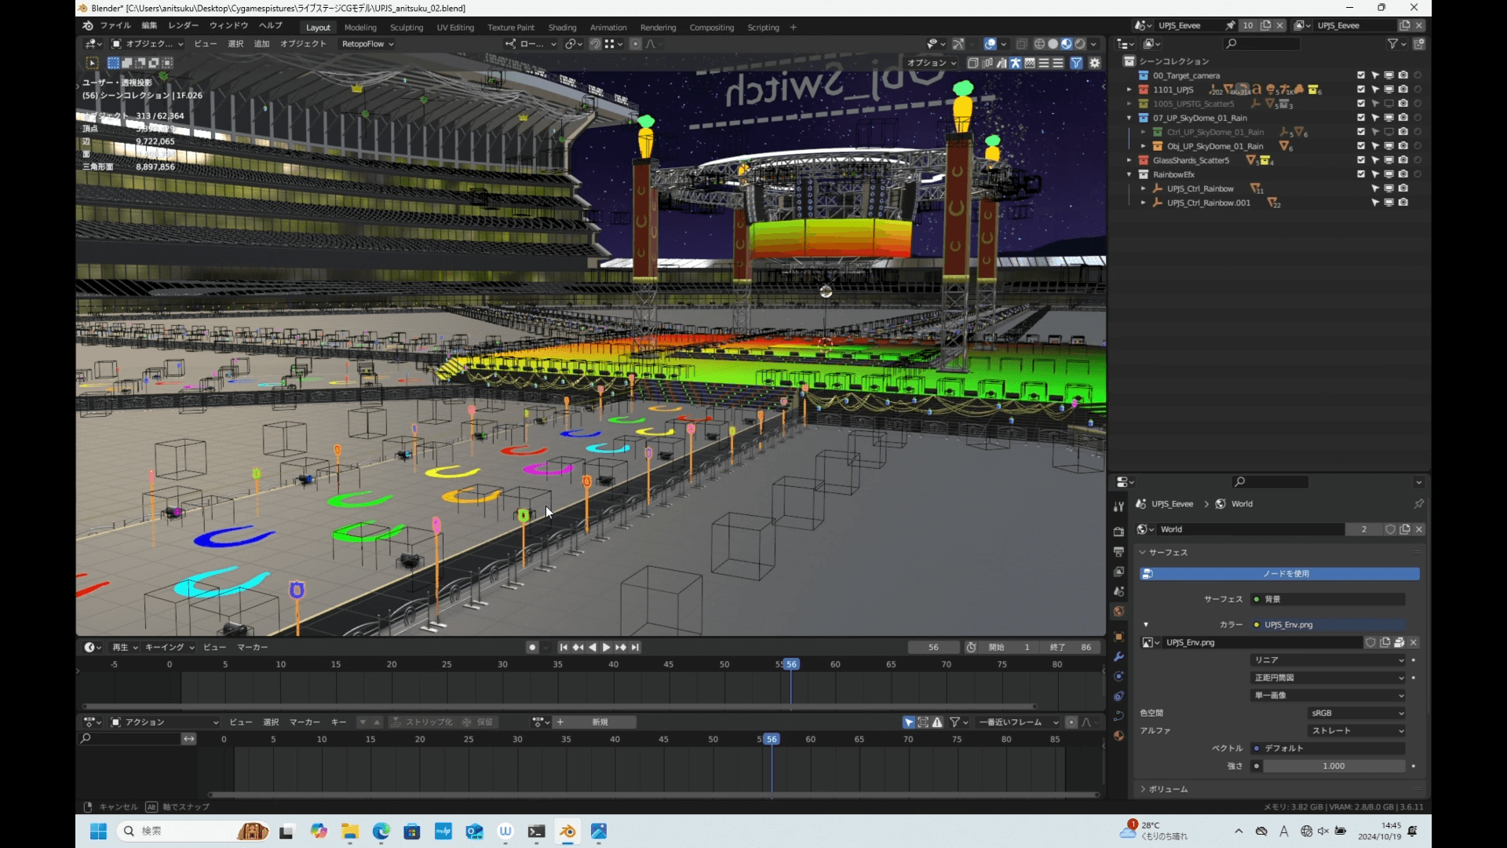Image resolution: width=1507 pixels, height=848 pixels.
Task: Open the World properties tab
Action: [x=1118, y=611]
